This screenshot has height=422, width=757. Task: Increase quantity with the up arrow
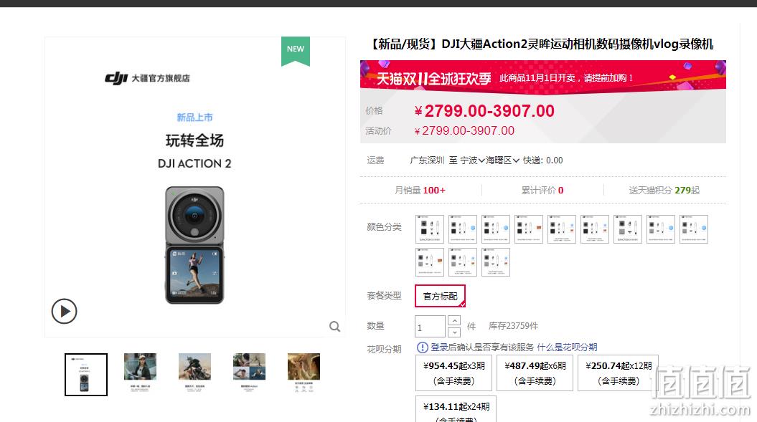point(454,321)
